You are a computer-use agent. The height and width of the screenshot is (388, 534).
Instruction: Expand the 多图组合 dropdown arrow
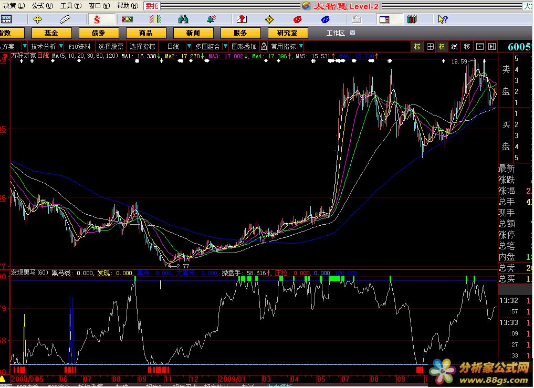coord(225,46)
